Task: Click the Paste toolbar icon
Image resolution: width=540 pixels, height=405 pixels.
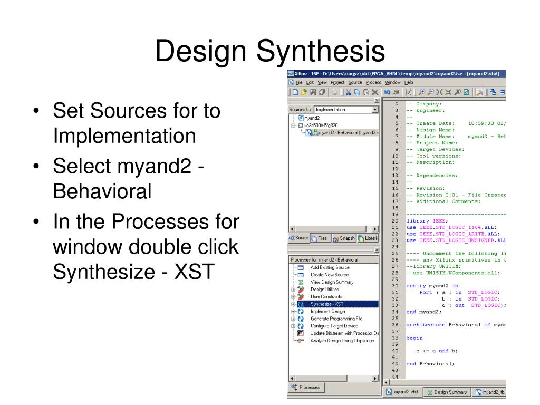Action: point(366,92)
